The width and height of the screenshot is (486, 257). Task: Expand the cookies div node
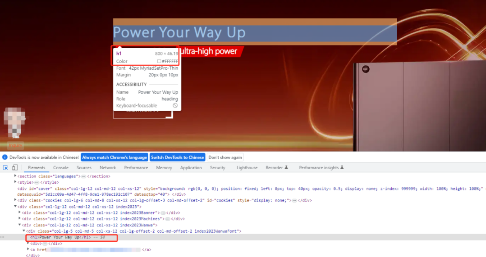point(15,200)
